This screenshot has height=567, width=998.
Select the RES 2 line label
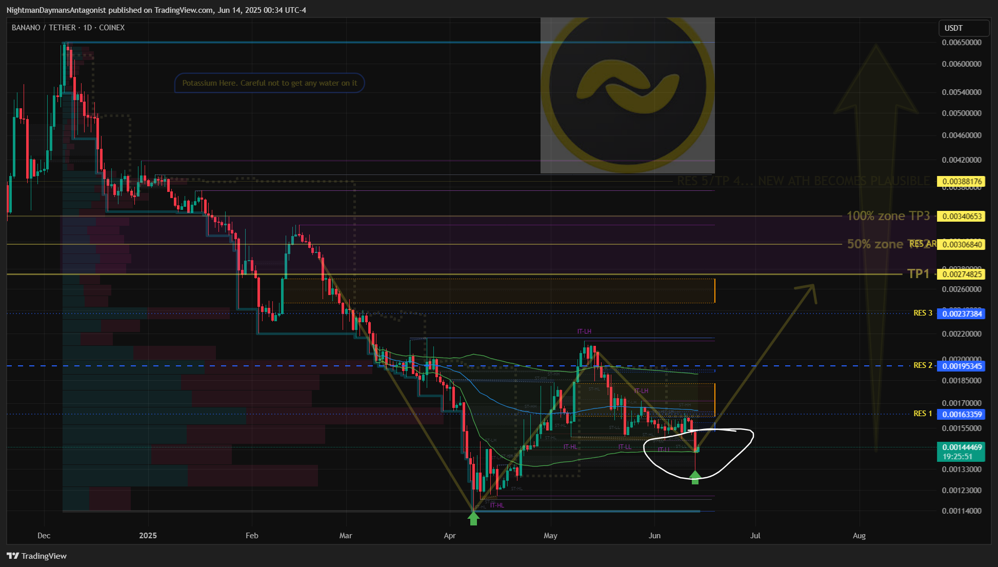[x=923, y=365]
